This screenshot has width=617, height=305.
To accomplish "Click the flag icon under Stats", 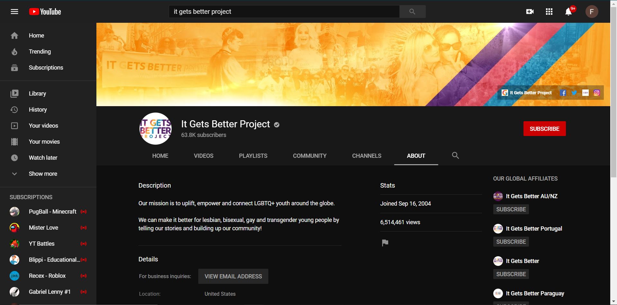I will (385, 243).
